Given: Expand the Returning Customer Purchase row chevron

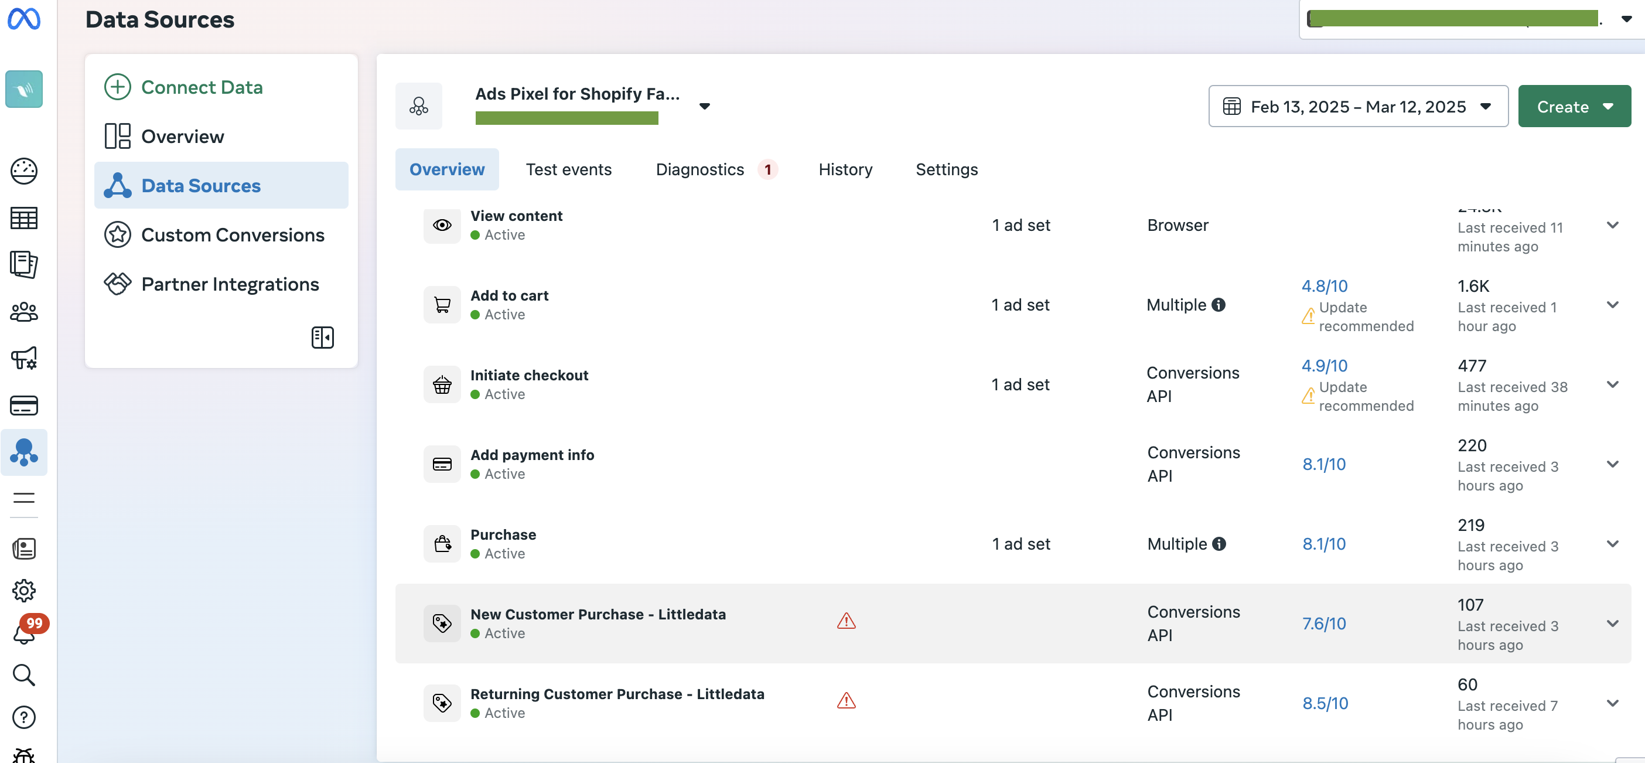Looking at the screenshot, I should coord(1612,703).
